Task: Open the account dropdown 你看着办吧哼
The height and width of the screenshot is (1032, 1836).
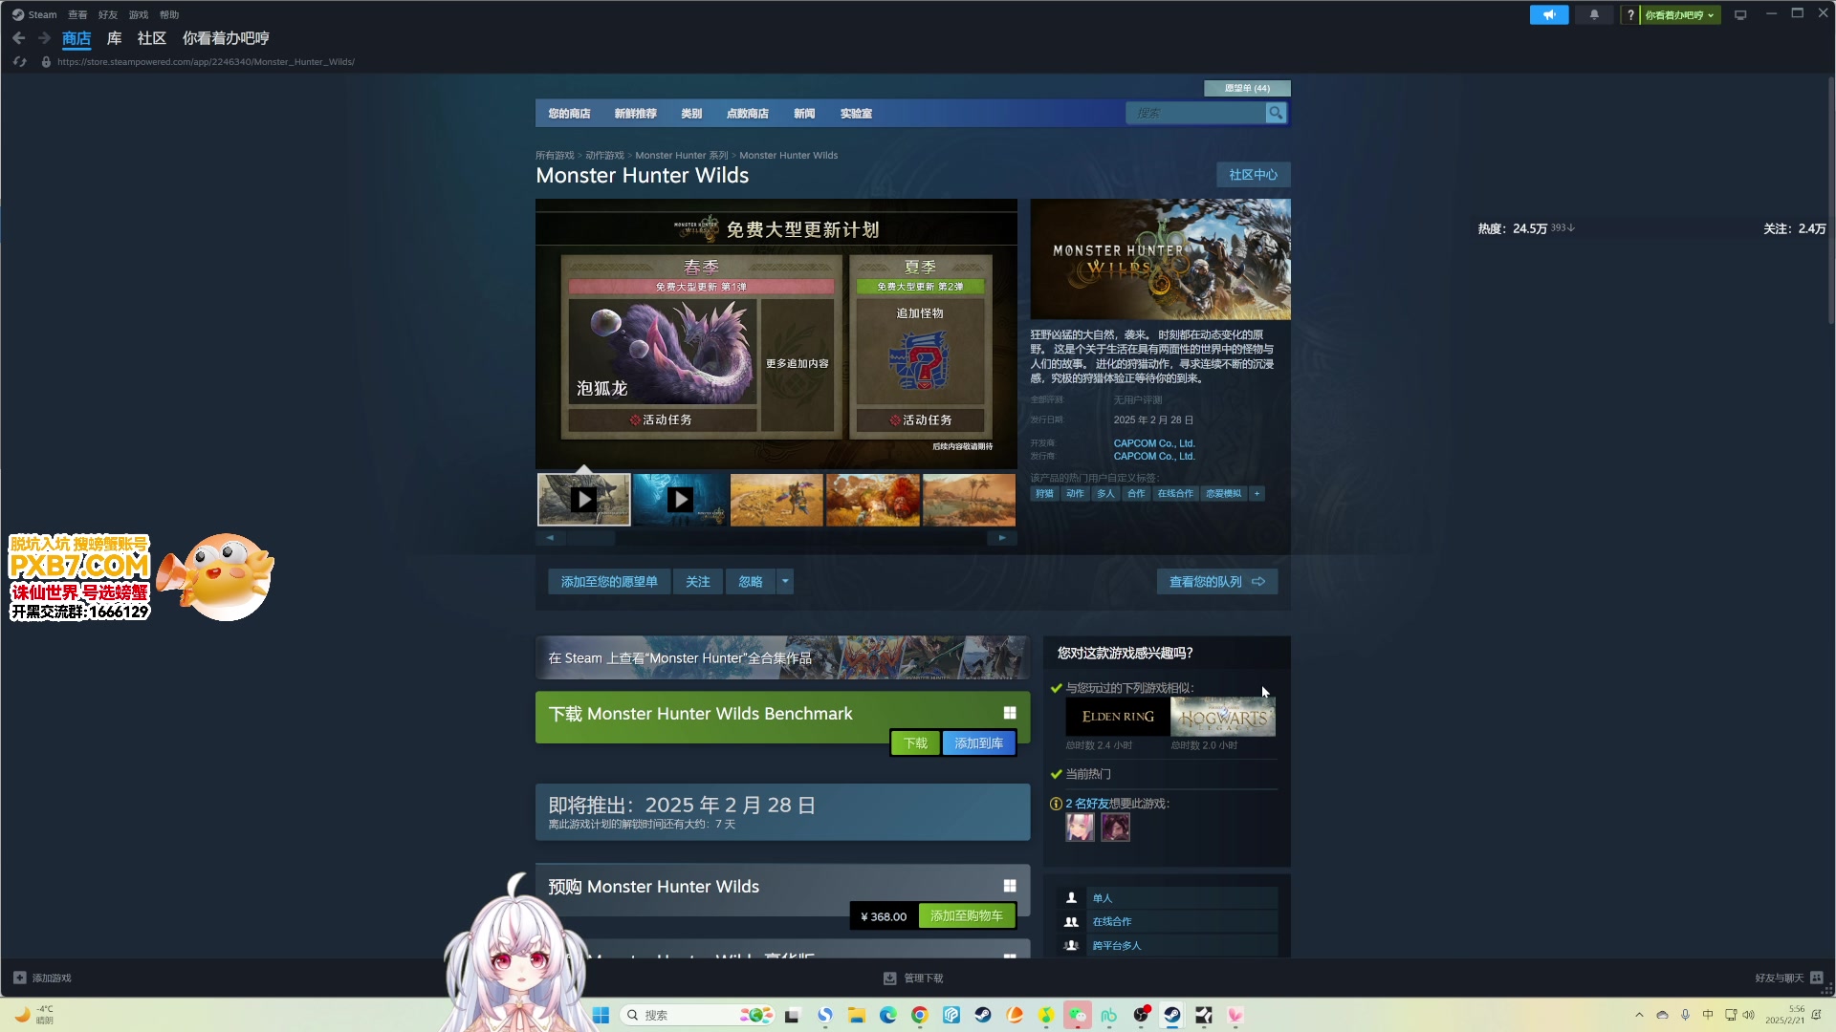Action: click(x=1680, y=14)
